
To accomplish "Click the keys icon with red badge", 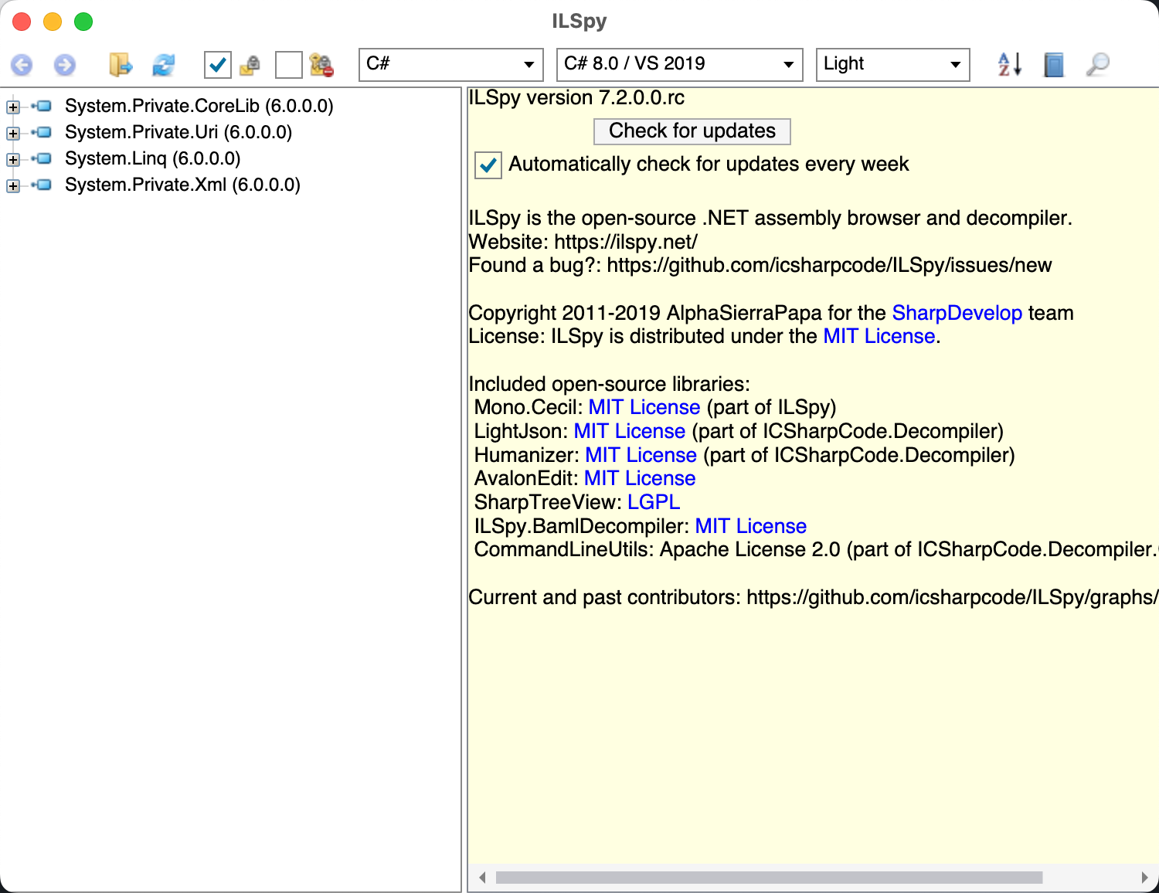I will [x=321, y=65].
